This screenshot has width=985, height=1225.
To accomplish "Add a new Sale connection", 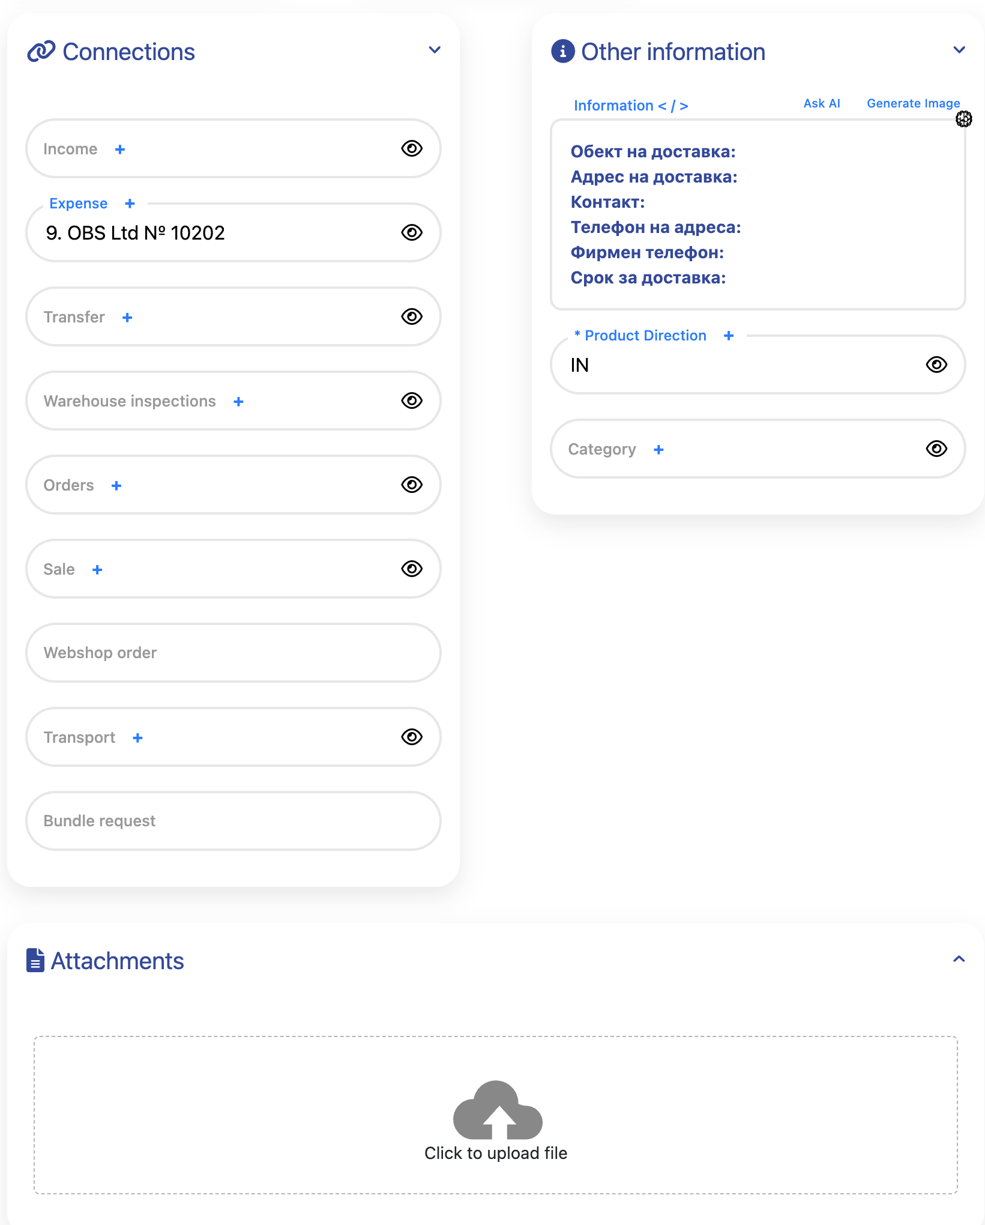I will pos(97,570).
